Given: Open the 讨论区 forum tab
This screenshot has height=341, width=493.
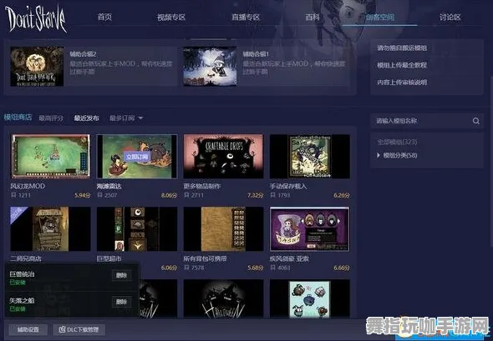Looking at the screenshot, I should click(x=450, y=17).
